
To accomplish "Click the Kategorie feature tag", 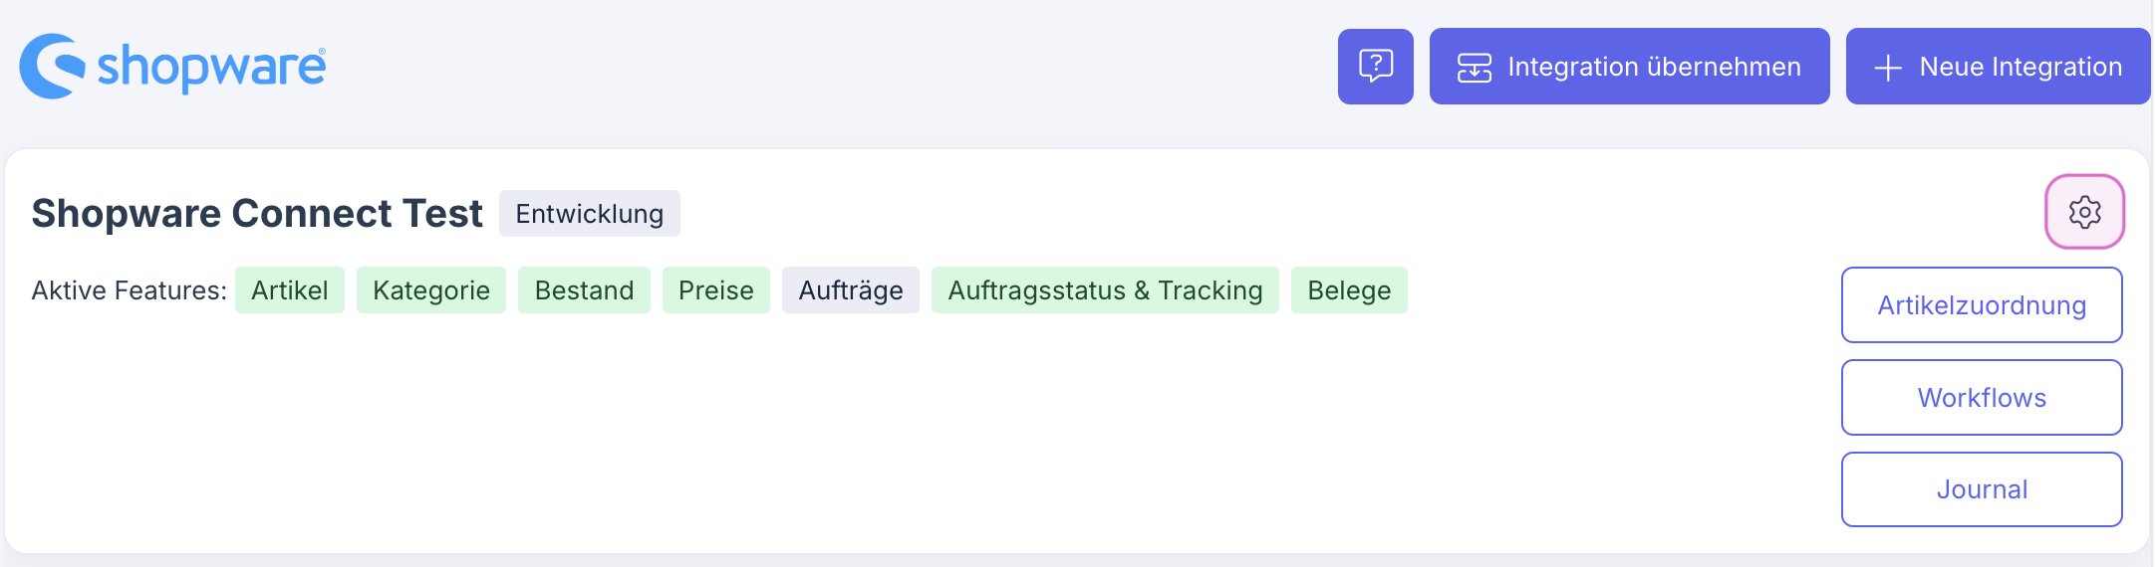I will [x=430, y=290].
